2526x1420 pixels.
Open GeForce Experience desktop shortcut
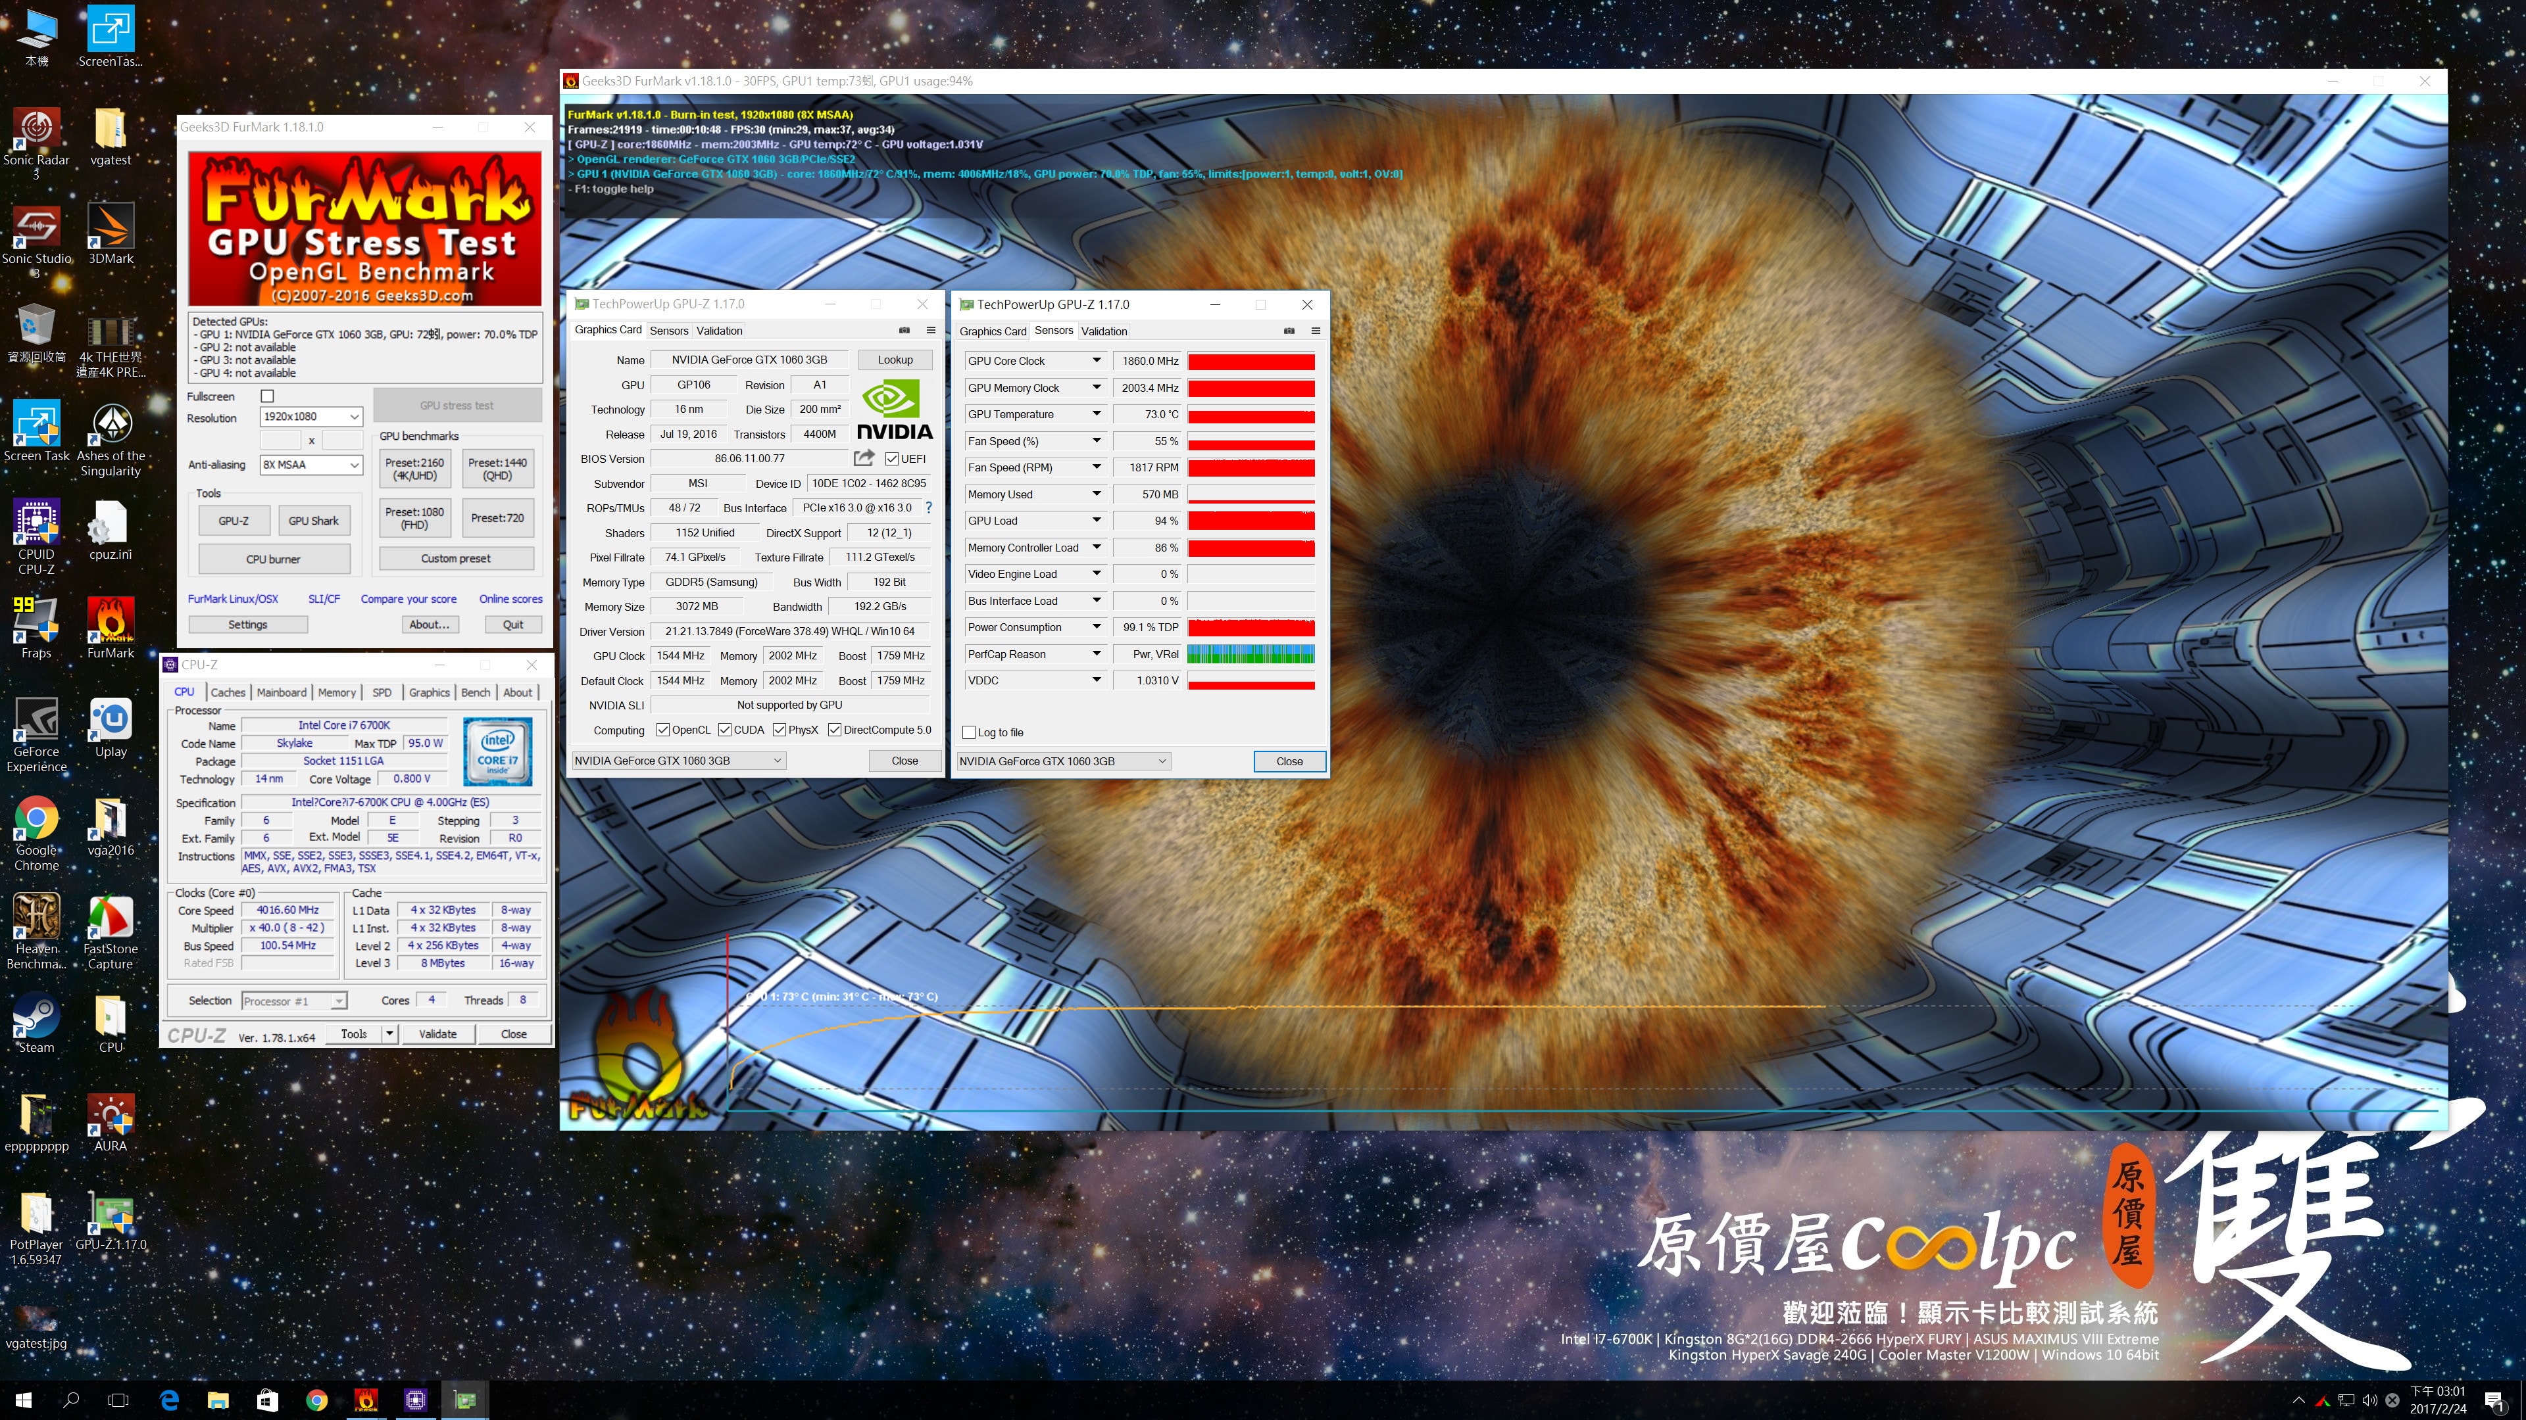[x=36, y=735]
